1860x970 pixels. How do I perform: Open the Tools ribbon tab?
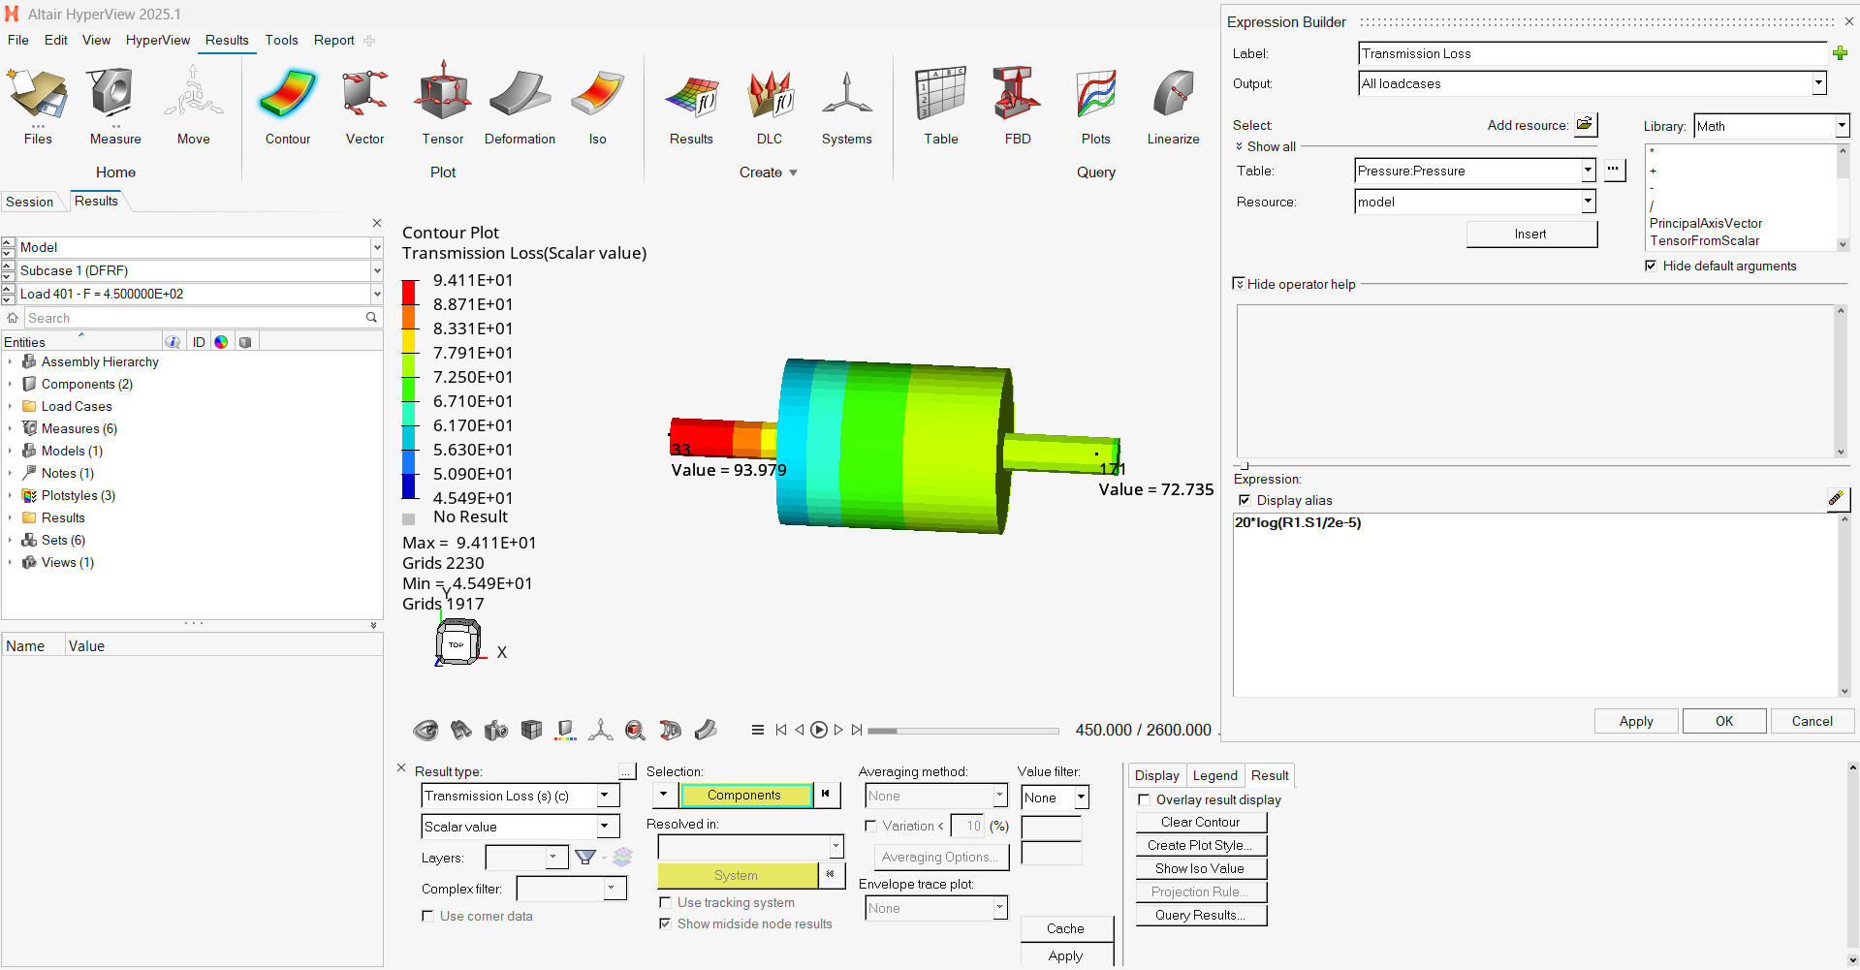(281, 40)
